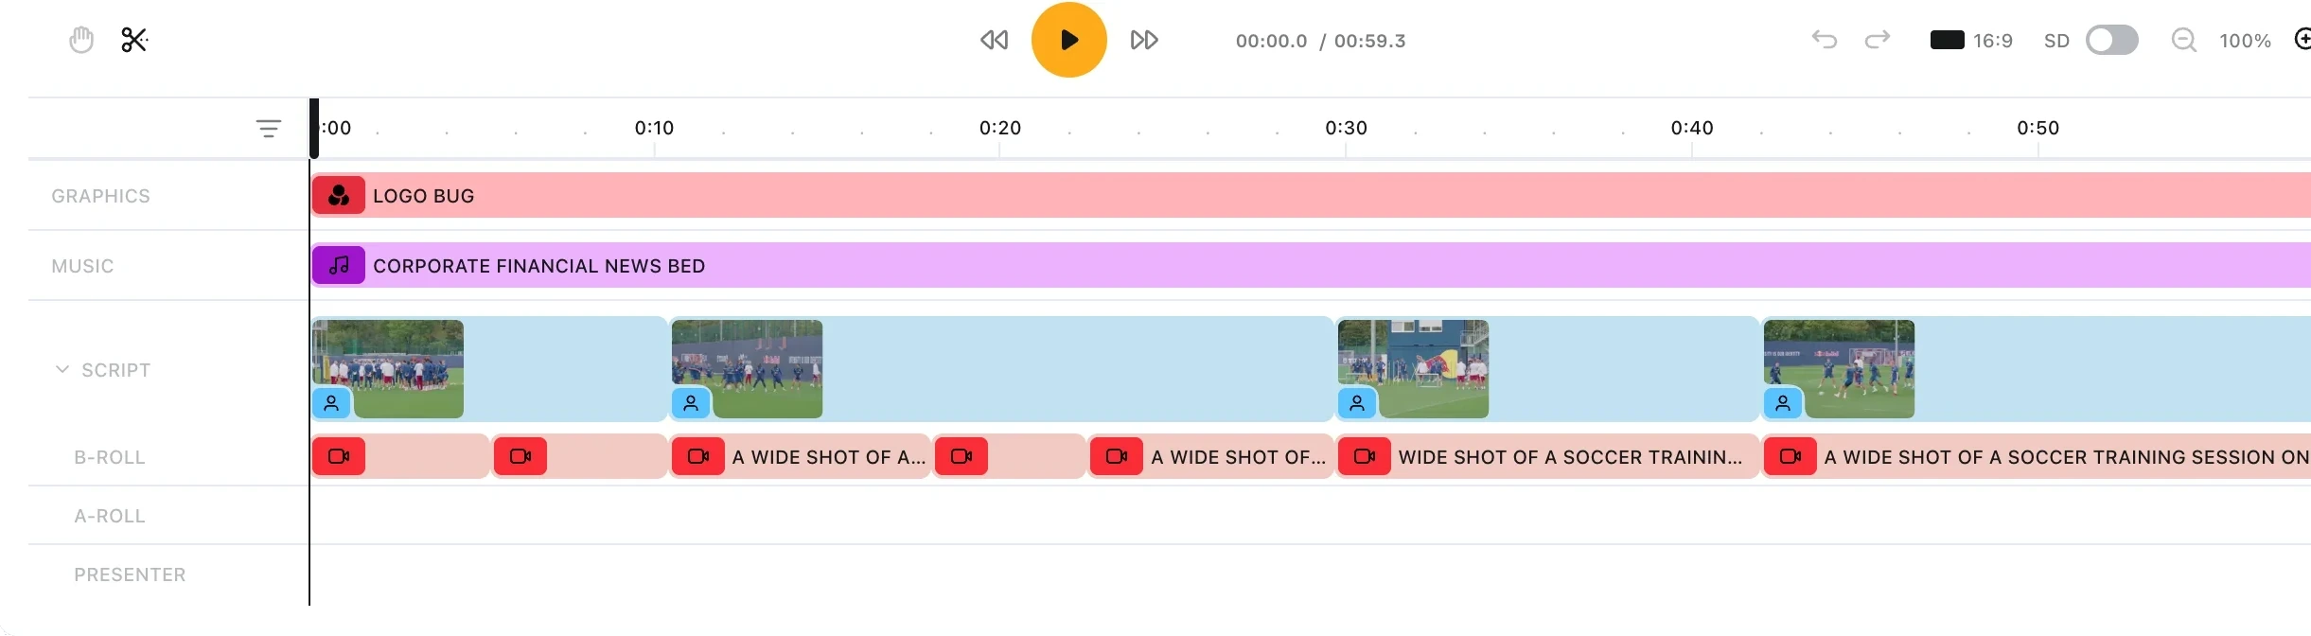The width and height of the screenshot is (2311, 636).
Task: Select the fourth script clip thumbnail
Action: click(x=1839, y=369)
